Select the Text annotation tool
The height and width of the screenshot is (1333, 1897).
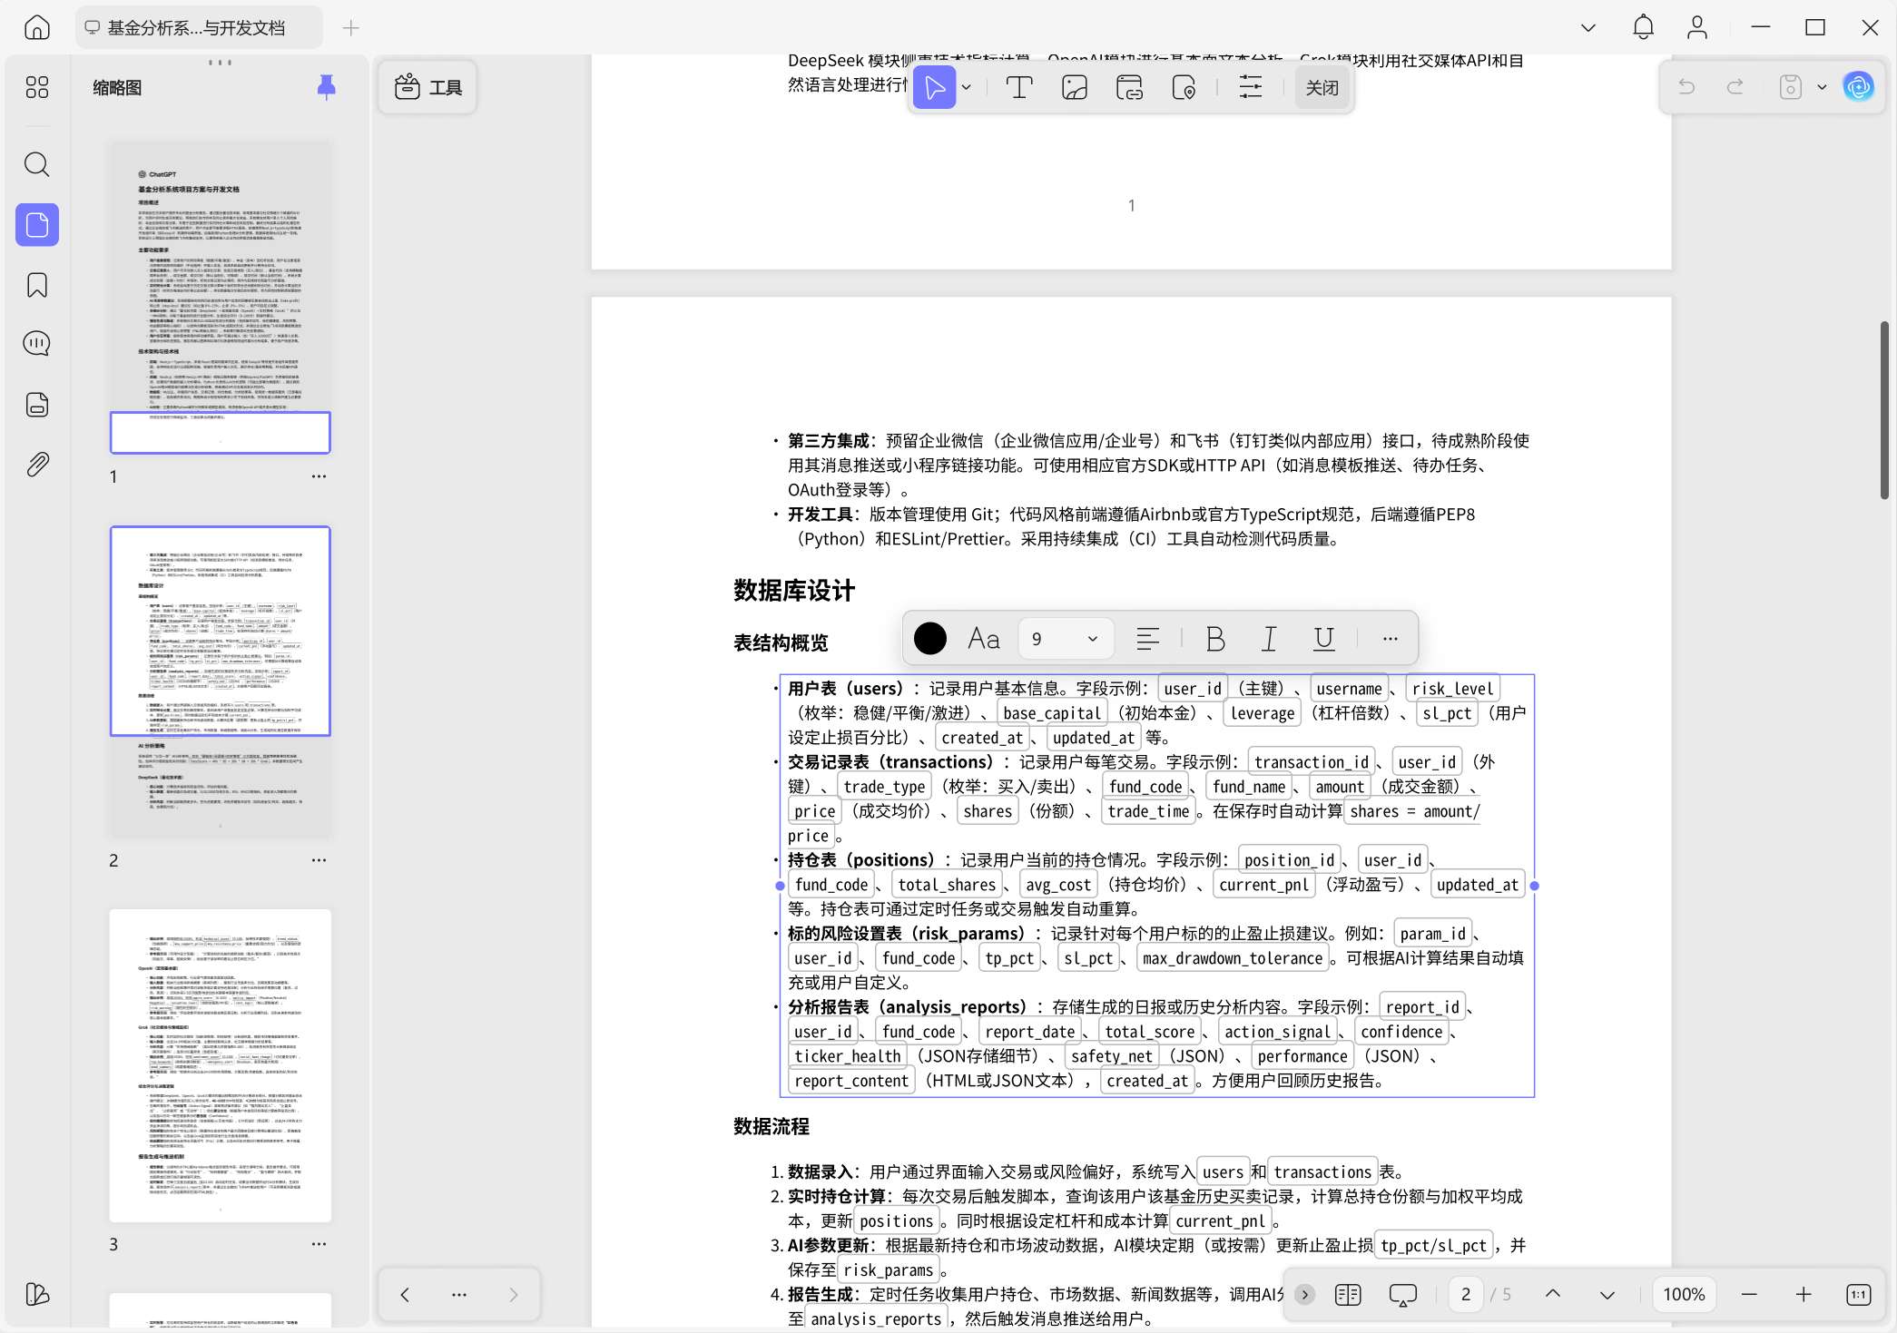1018,87
